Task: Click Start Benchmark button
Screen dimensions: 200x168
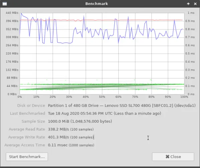Action: tap(27, 157)
